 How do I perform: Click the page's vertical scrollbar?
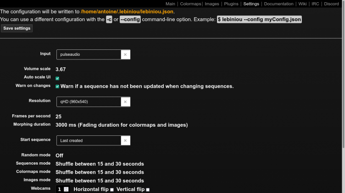(x=342, y=91)
